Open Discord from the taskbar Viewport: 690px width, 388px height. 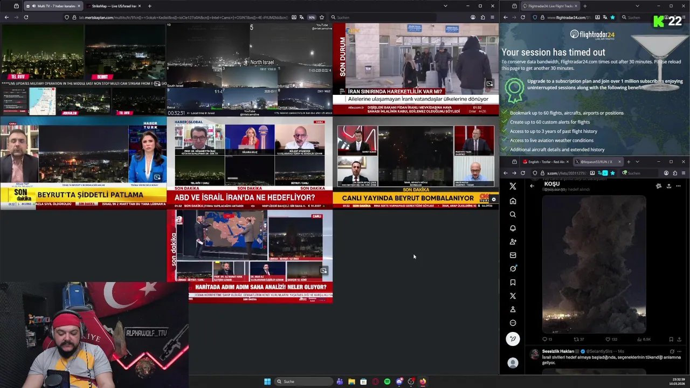coord(399,382)
